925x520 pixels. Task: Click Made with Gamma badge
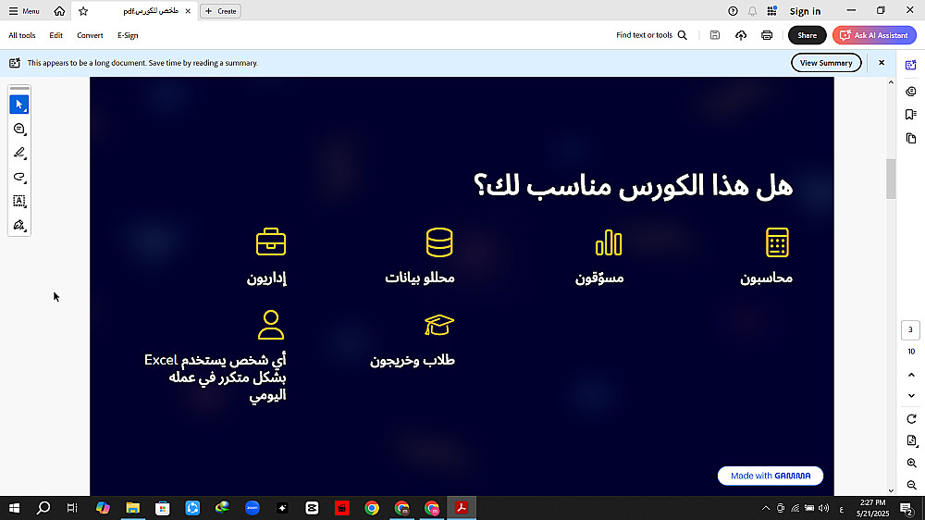tap(771, 476)
